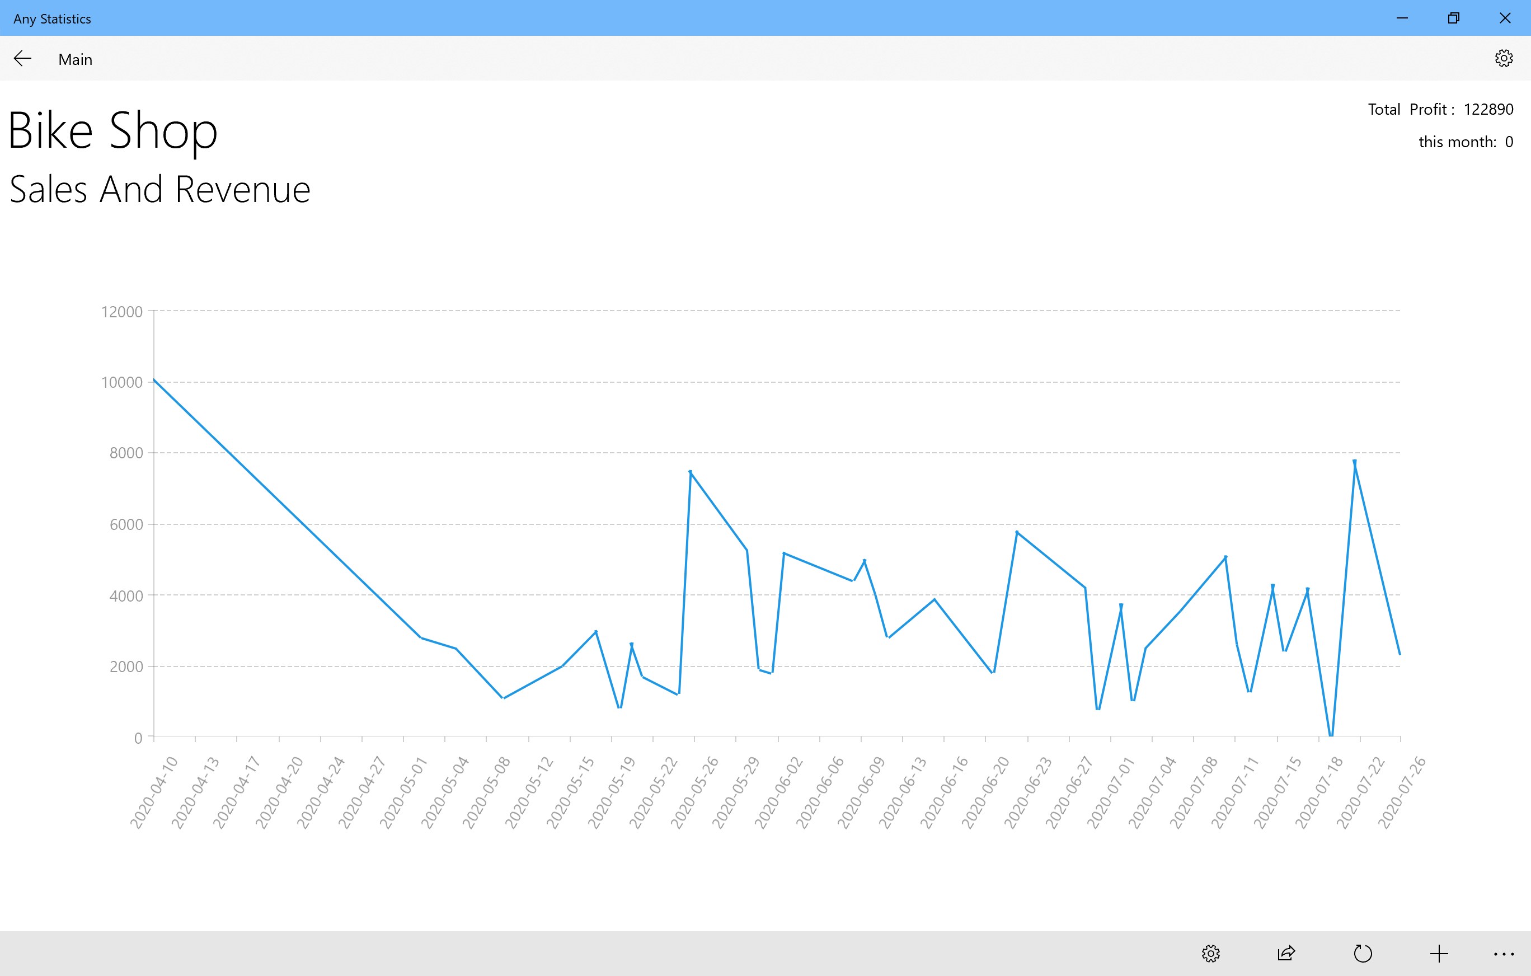
Task: Minimize the Any Statistics window
Action: coord(1402,18)
